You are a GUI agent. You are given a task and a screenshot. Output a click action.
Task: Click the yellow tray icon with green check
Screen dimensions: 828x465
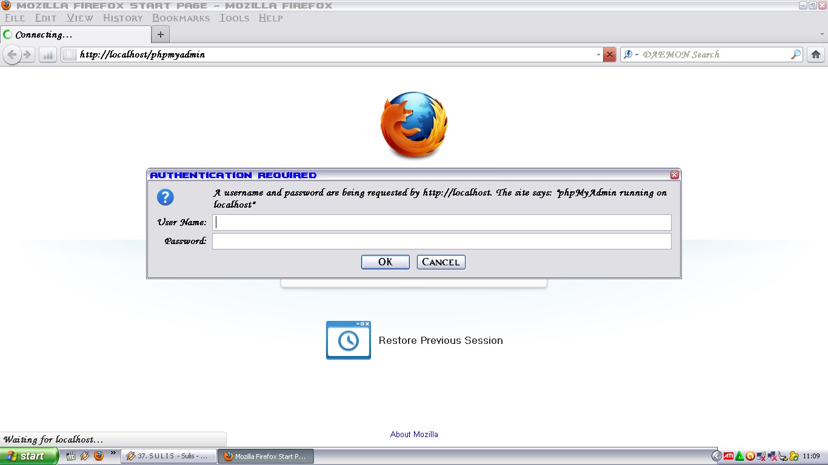pyautogui.click(x=793, y=456)
